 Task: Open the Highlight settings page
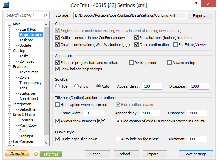click(26, 136)
